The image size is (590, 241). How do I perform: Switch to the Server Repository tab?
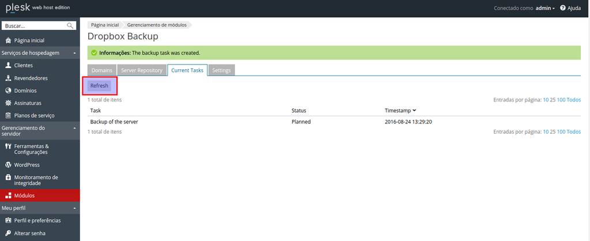(142, 70)
